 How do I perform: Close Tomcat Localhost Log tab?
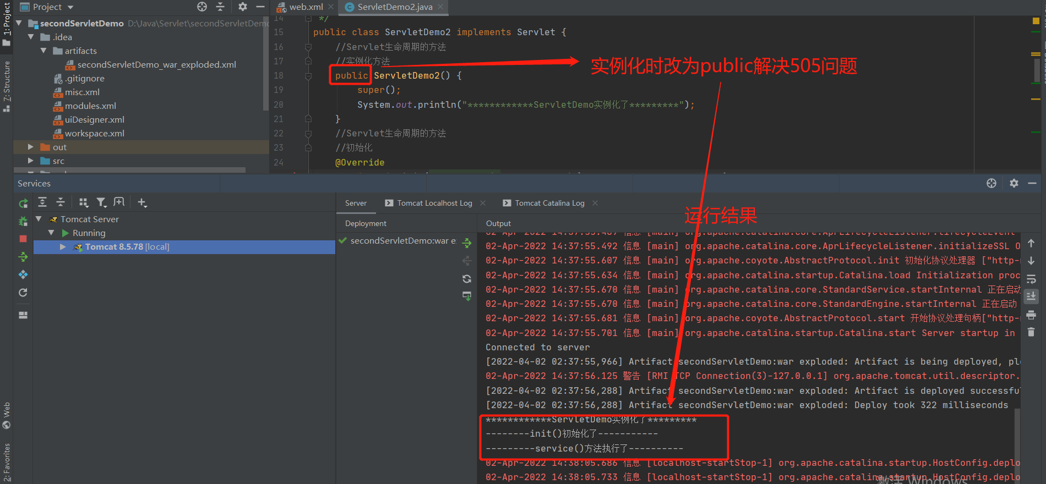(483, 203)
